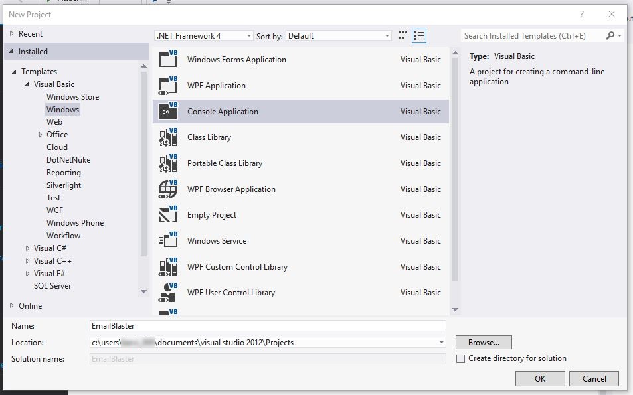Click the WPF Browser Application globe icon

click(168, 189)
